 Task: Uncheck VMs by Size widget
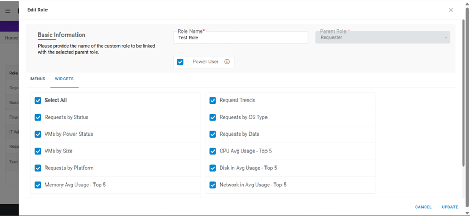point(38,151)
